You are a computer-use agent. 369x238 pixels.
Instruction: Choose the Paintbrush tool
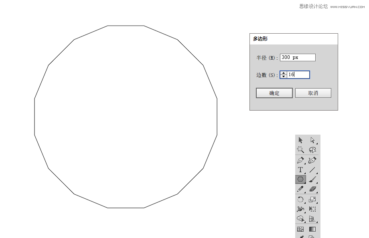pyautogui.click(x=312, y=180)
